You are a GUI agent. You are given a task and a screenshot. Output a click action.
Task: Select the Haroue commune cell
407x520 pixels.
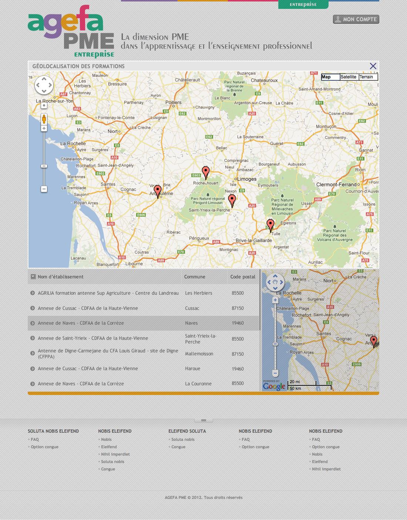tap(193, 368)
